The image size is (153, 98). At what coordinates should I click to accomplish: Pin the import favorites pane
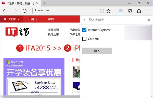pyautogui.click(x=148, y=20)
